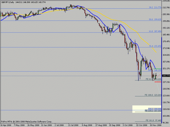Click the 178.476 price scale value

[166, 41]
